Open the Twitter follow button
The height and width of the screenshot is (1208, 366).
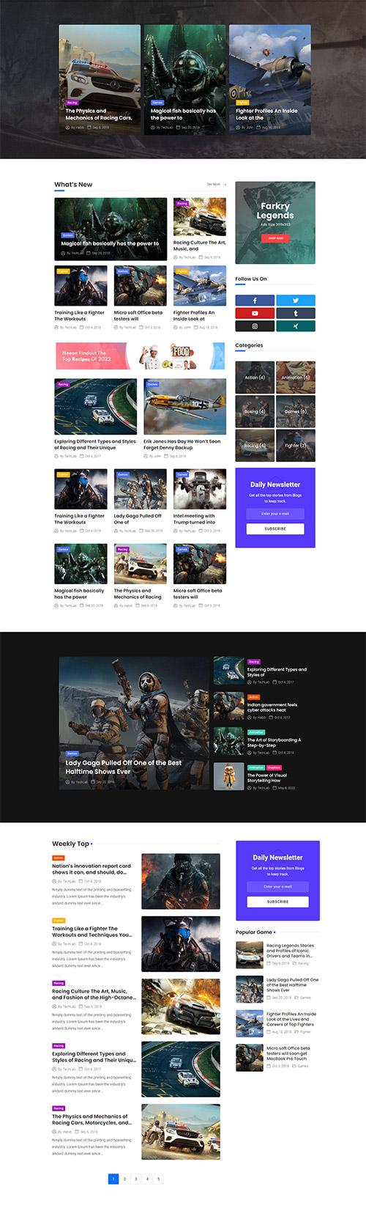tap(296, 301)
